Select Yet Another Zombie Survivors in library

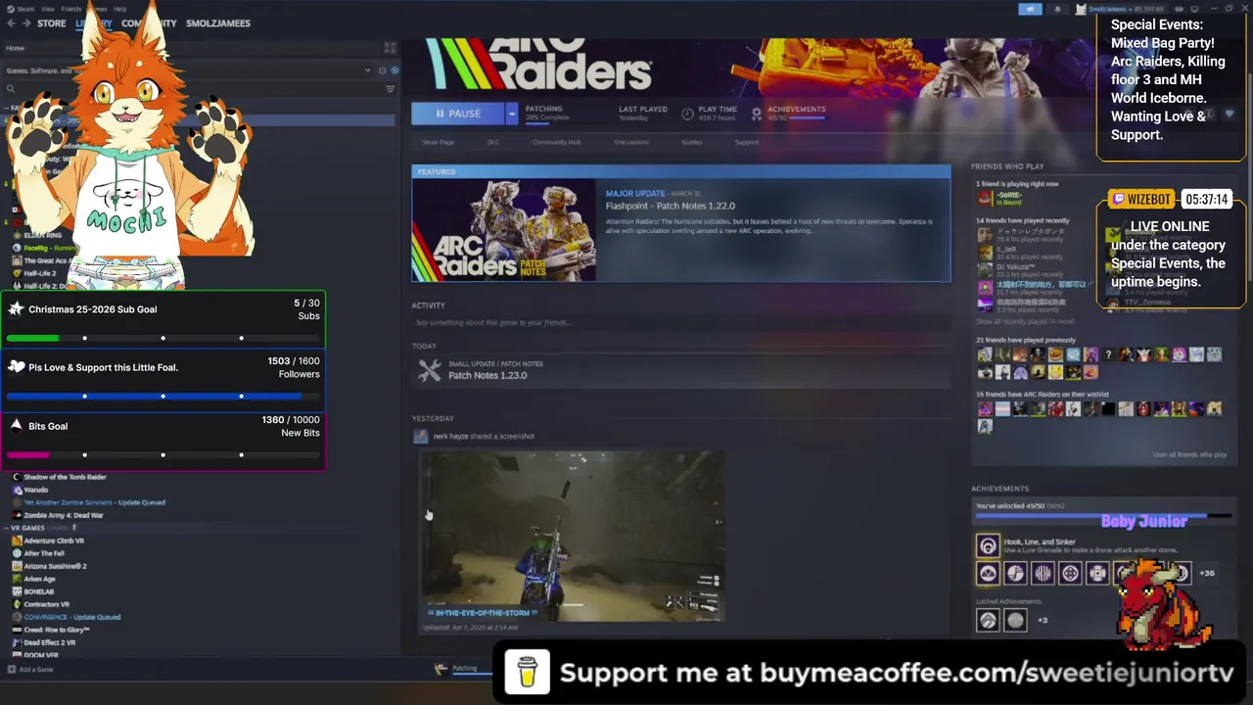[94, 502]
